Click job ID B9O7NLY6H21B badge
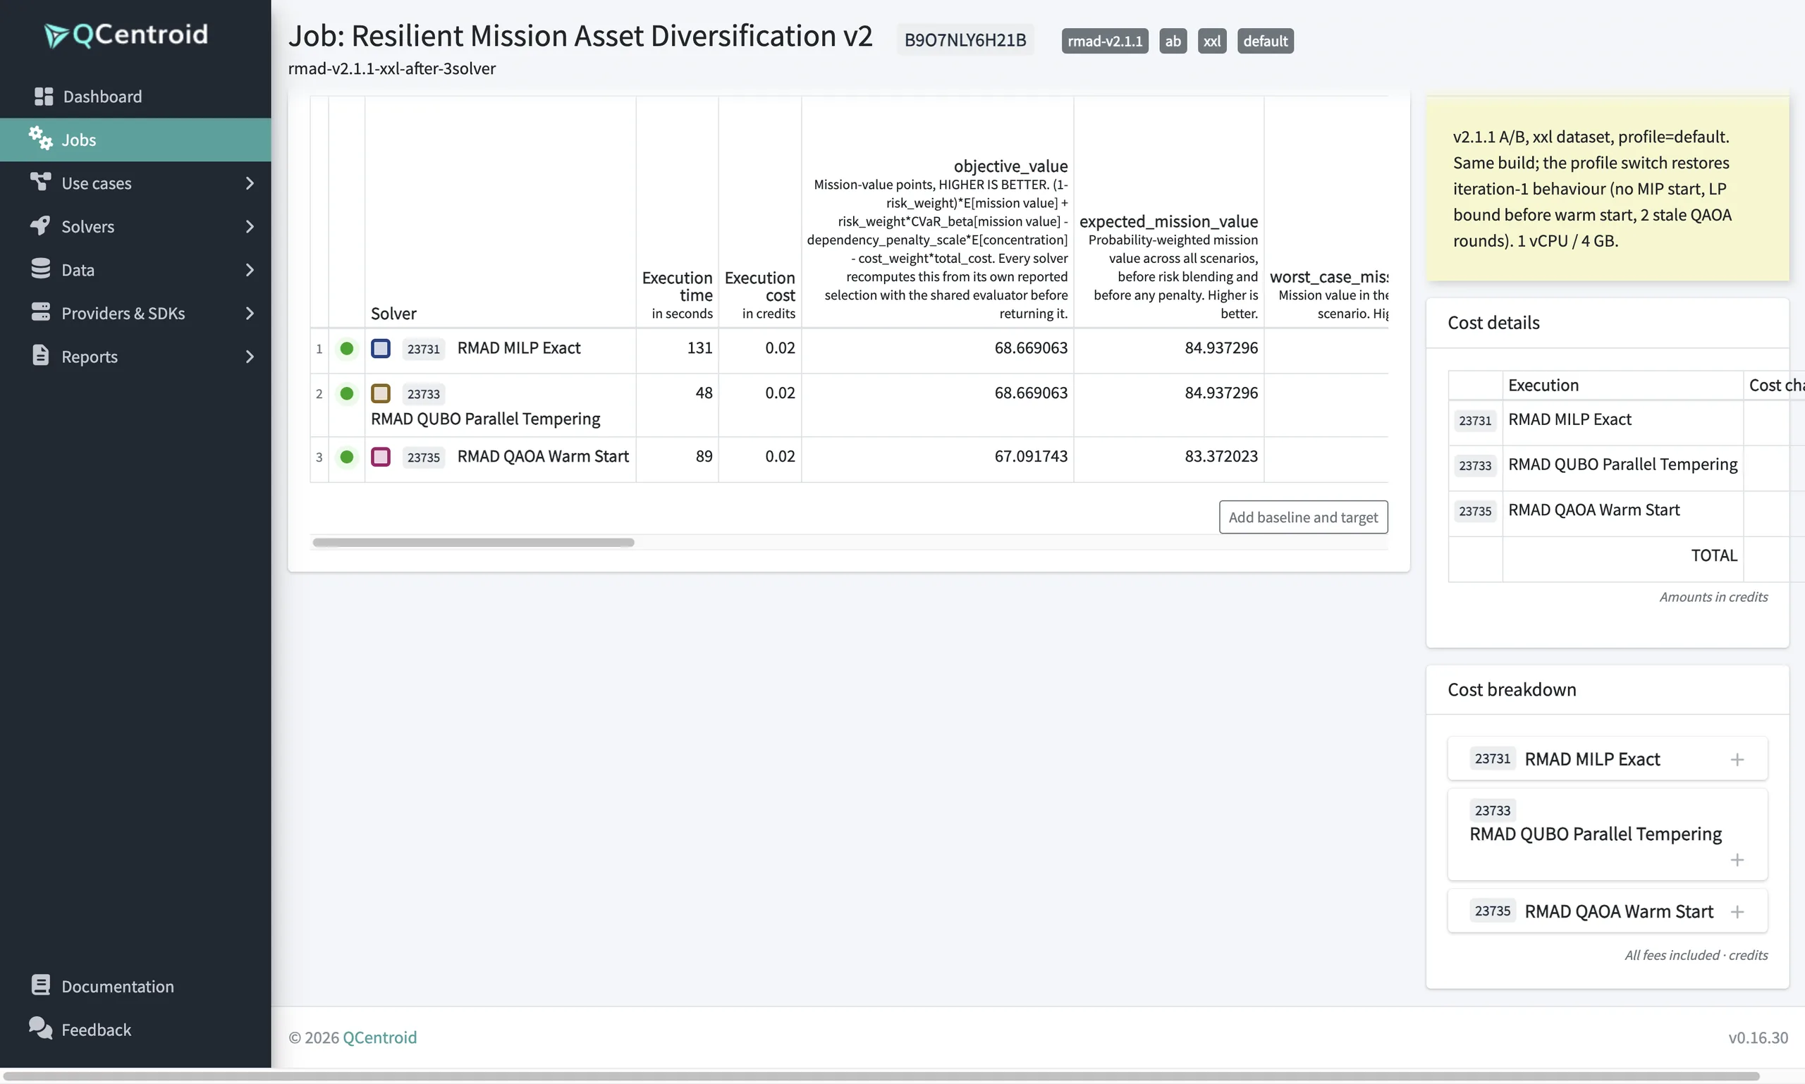Viewport: 1805px width, 1084px height. [x=965, y=40]
